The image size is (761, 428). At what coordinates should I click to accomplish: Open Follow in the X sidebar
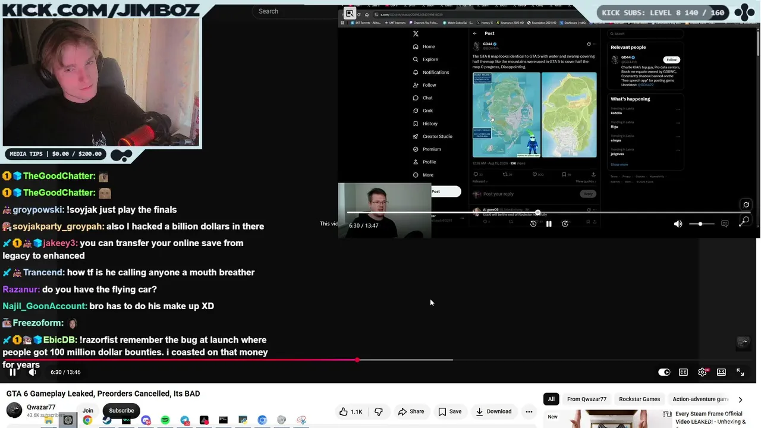tap(424, 85)
